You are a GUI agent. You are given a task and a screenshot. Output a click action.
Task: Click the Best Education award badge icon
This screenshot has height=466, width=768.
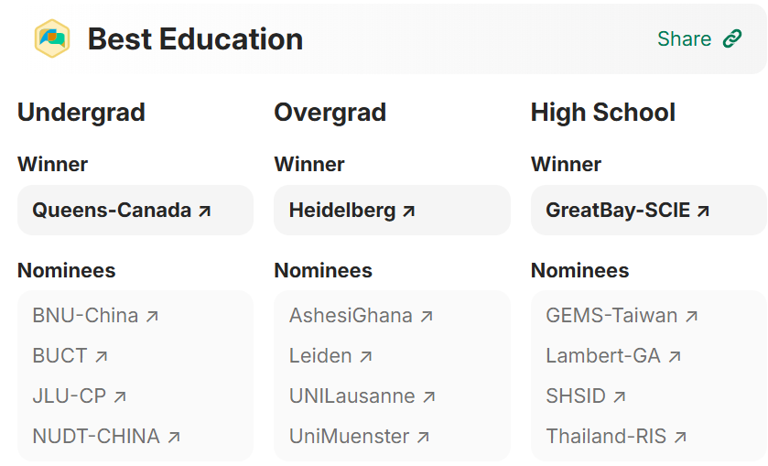[x=51, y=38]
